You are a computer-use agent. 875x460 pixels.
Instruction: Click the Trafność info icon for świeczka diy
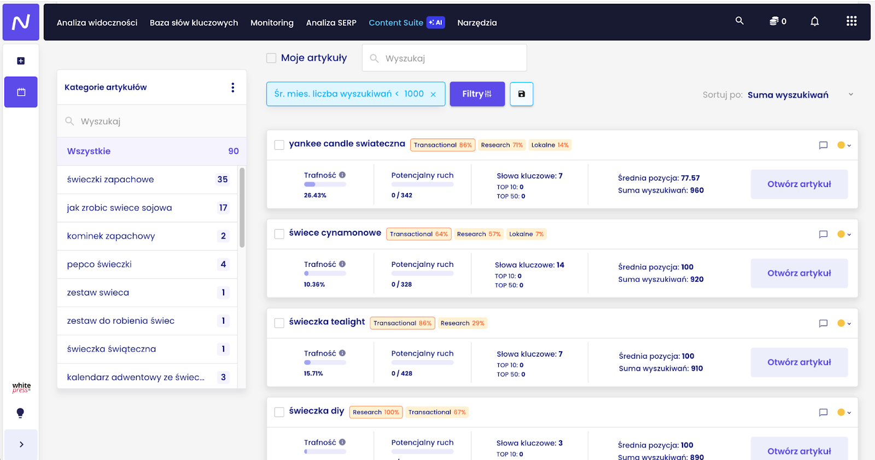tap(342, 442)
